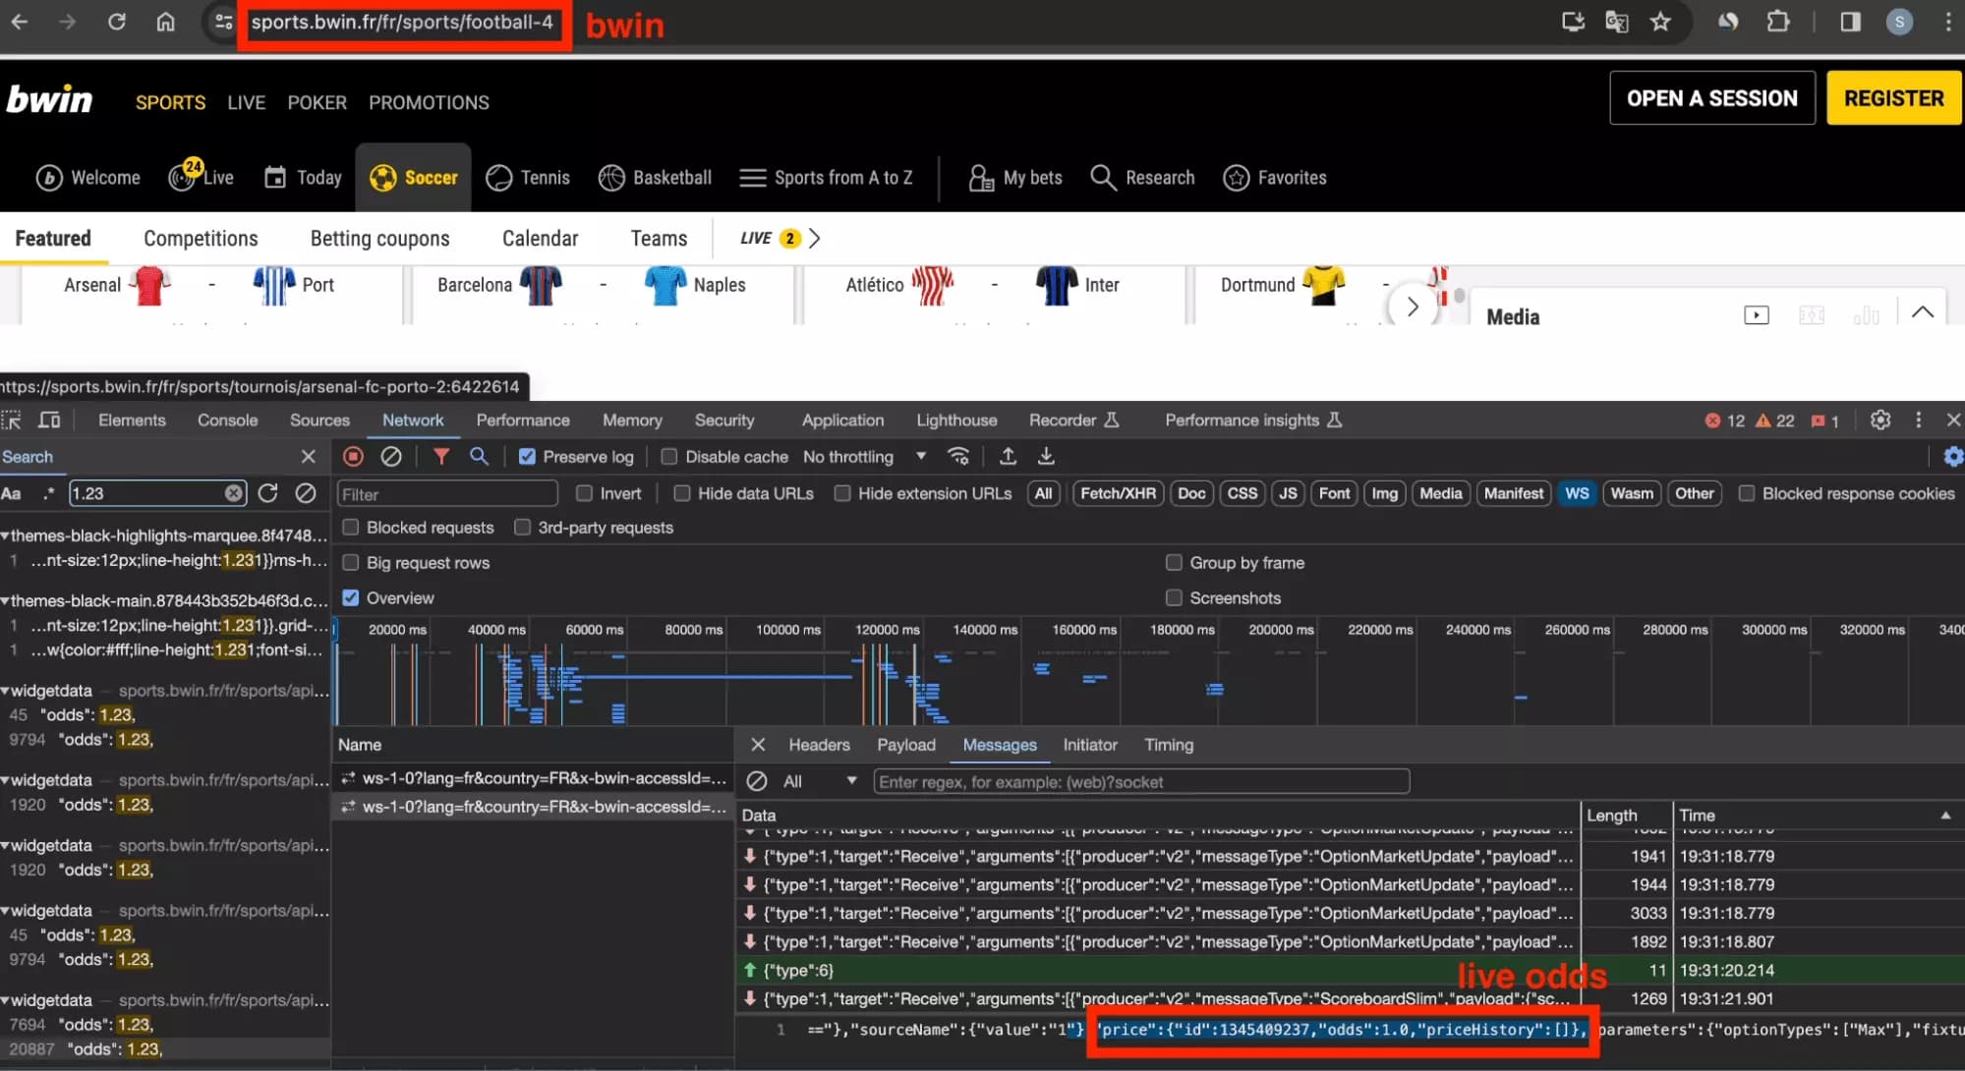Select the WS request type filter
1965x1071 pixels.
point(1577,493)
